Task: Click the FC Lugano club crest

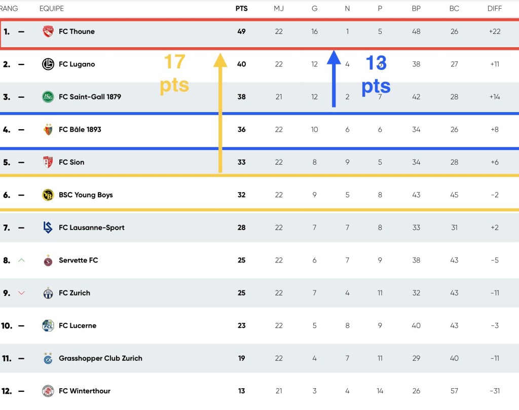Action: (48, 64)
